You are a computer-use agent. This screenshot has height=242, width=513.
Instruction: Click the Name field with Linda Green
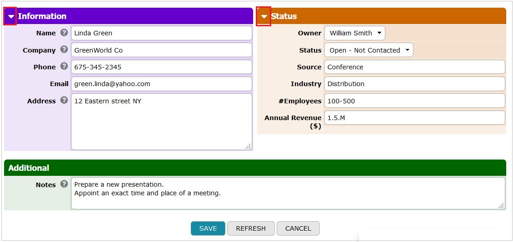162,33
